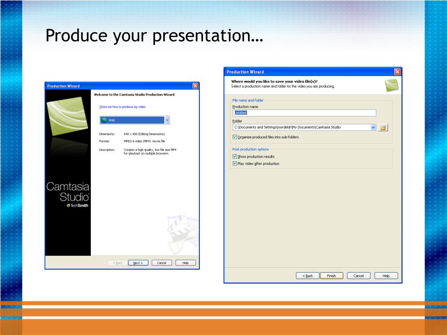
Task: Expand the Folder path dropdown arrow
Action: 373,127
